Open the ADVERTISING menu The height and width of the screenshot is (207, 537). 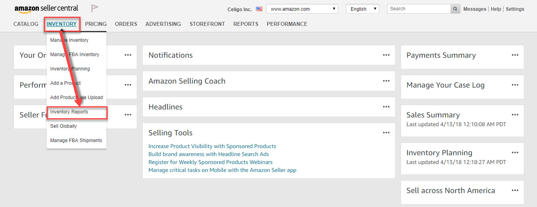pyautogui.click(x=163, y=24)
